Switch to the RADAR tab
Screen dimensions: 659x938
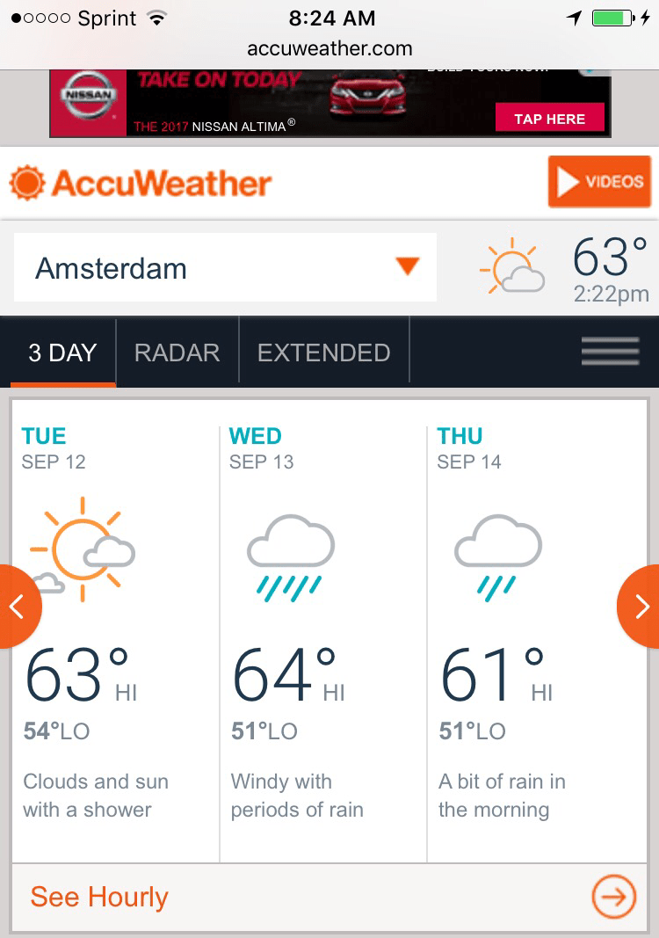pyautogui.click(x=177, y=353)
